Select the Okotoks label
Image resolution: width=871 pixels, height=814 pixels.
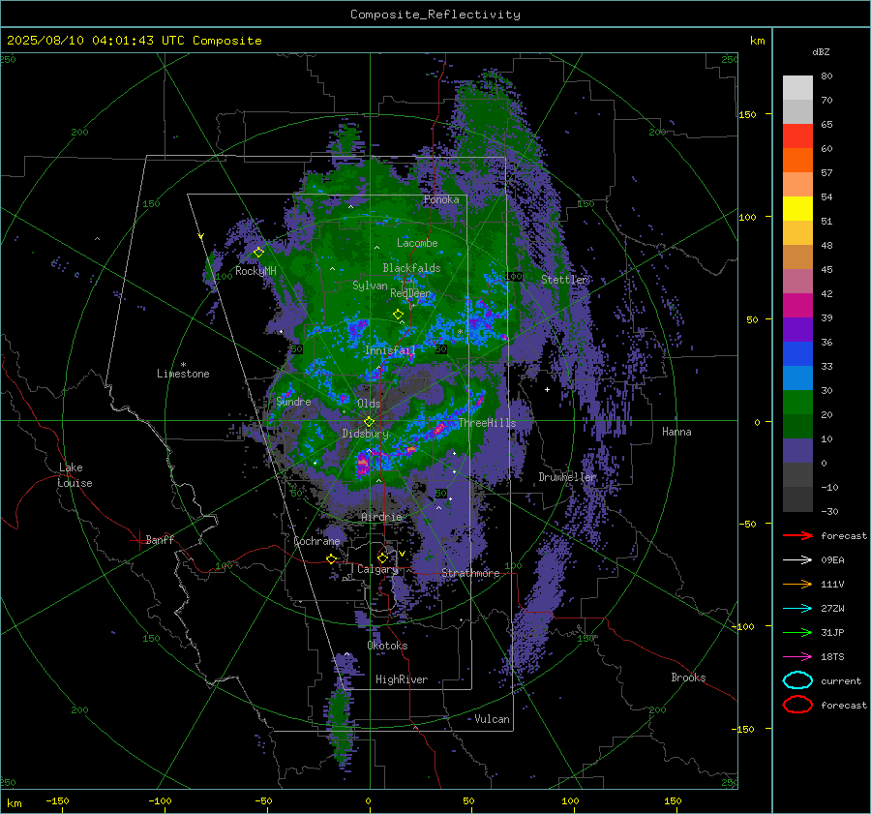(387, 646)
